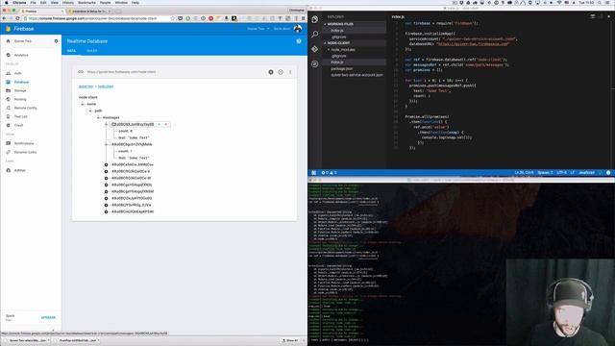Click errors and warnings count in VS Code status bar
Viewport: 615px width, 346px height.
329,173
